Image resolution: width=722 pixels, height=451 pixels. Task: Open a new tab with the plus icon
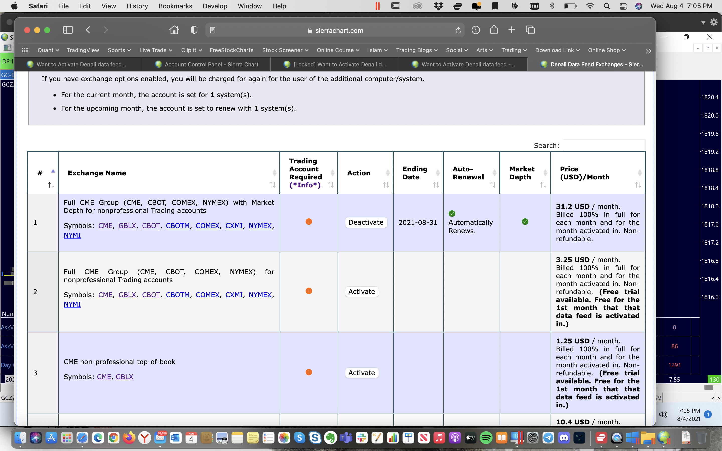click(512, 30)
